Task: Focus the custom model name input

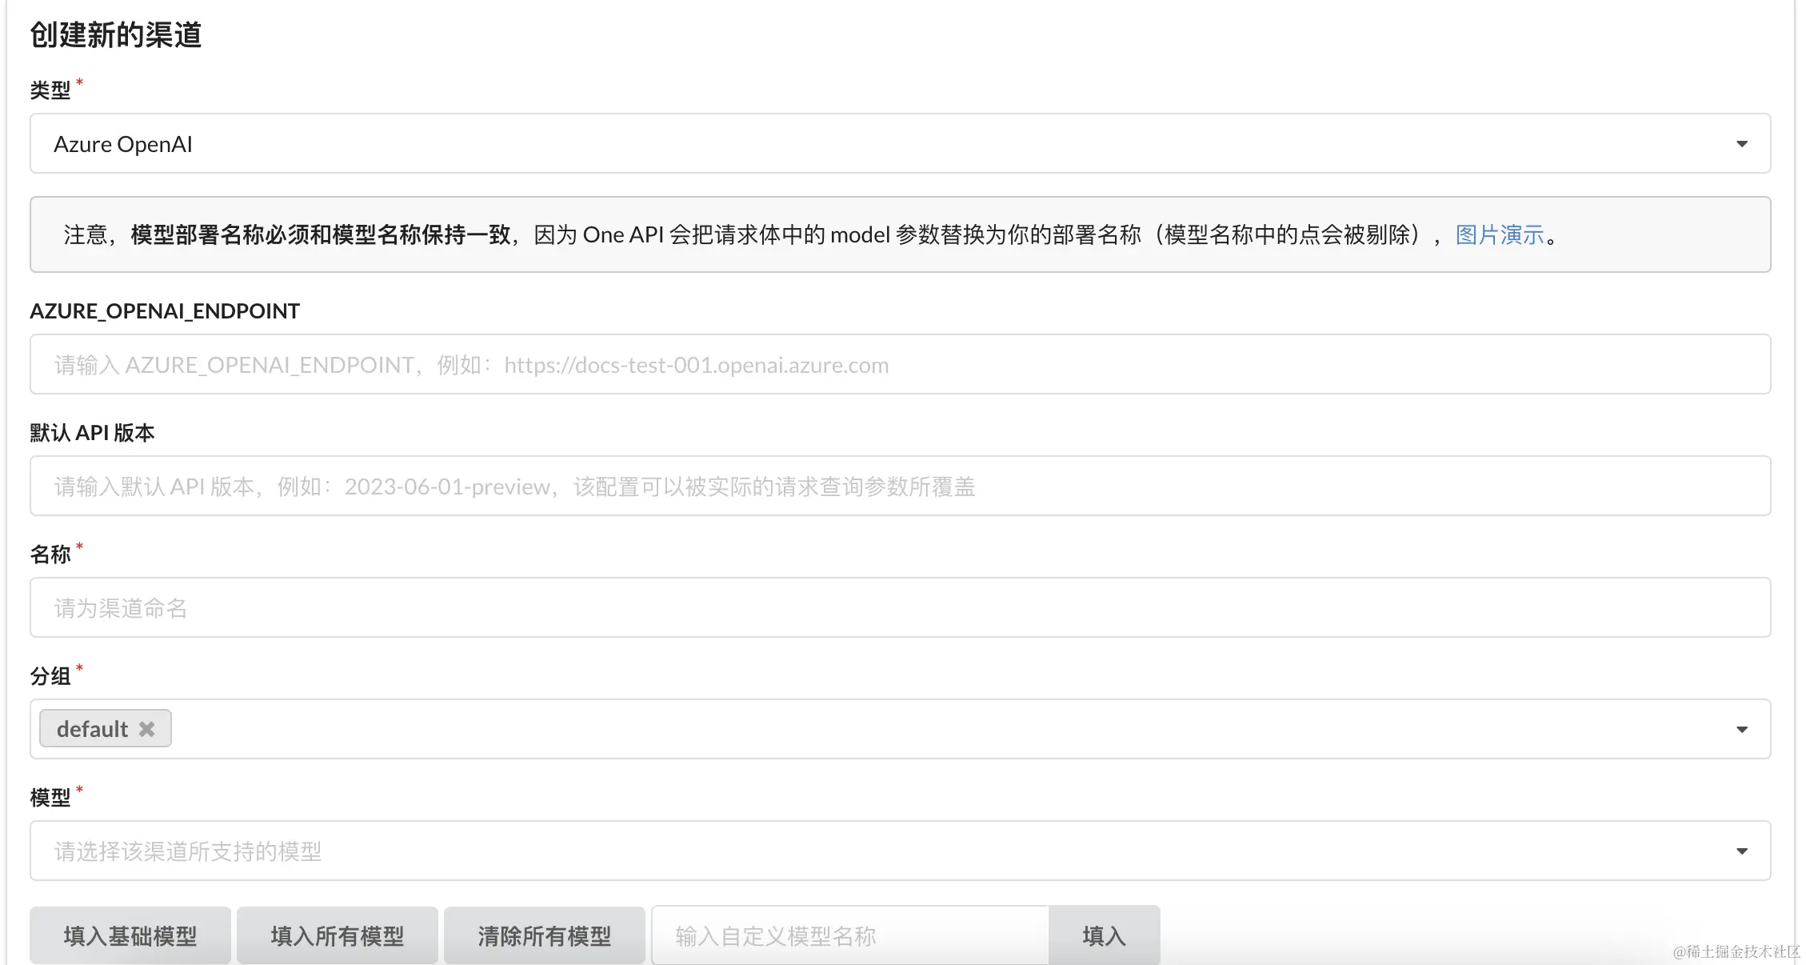Action: 849,935
